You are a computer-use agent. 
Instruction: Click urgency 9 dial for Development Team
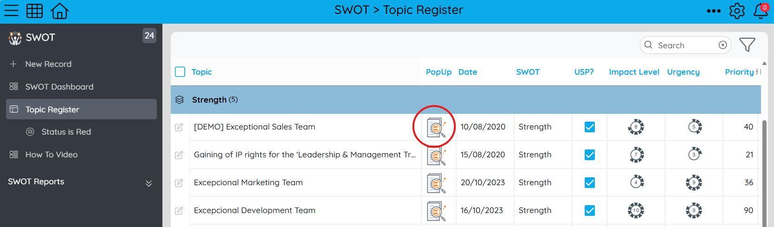[x=694, y=210]
